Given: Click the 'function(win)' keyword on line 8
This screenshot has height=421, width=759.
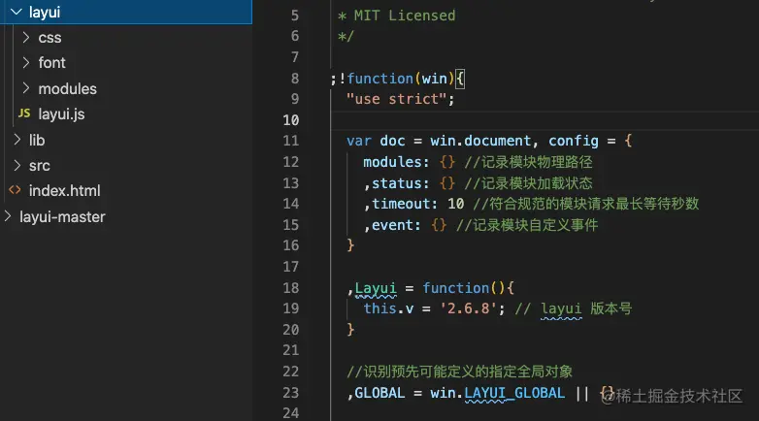Looking at the screenshot, I should pyautogui.click(x=400, y=79).
